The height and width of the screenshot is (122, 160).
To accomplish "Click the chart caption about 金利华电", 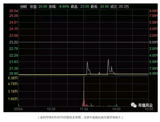I will pos(80,117).
